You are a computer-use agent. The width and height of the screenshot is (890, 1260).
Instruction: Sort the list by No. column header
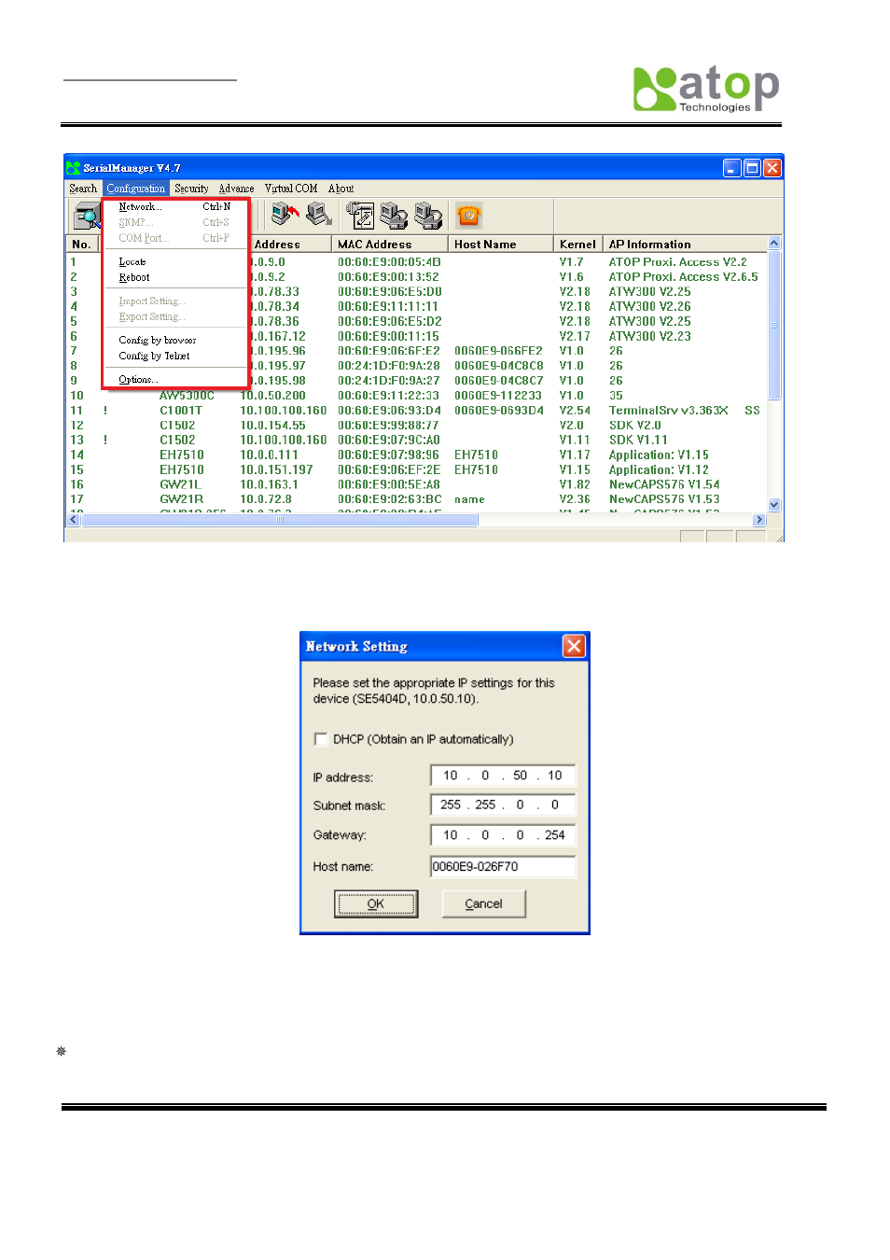click(x=82, y=245)
